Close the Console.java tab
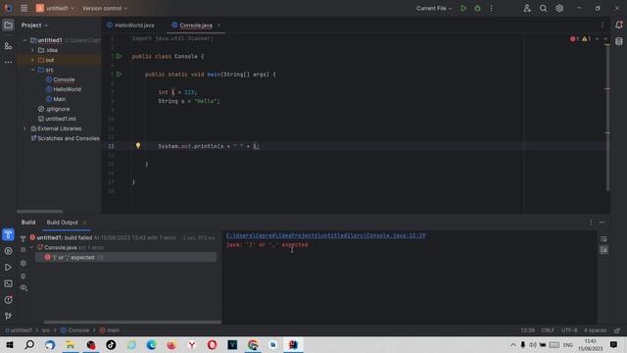 (218, 25)
